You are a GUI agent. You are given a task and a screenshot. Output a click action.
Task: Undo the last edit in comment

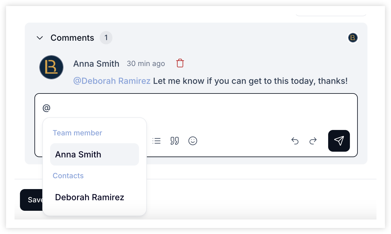click(x=295, y=141)
